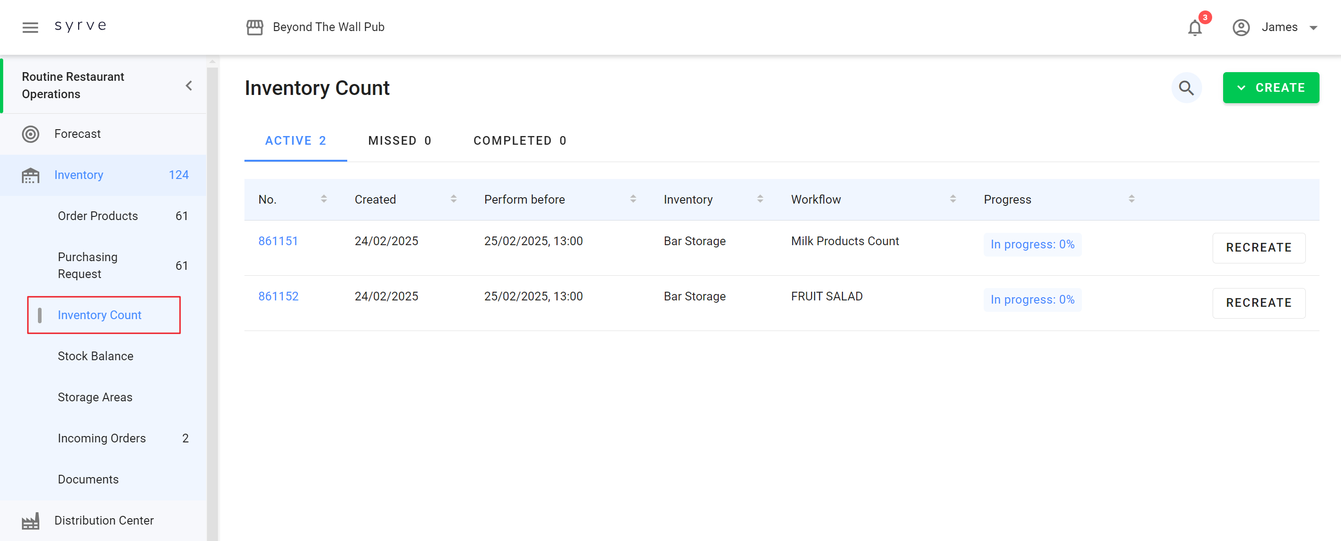Expand the James account dropdown arrow
This screenshot has width=1341, height=541.
(1313, 27)
